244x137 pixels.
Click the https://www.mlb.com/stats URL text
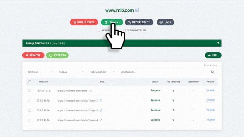pos(73,91)
